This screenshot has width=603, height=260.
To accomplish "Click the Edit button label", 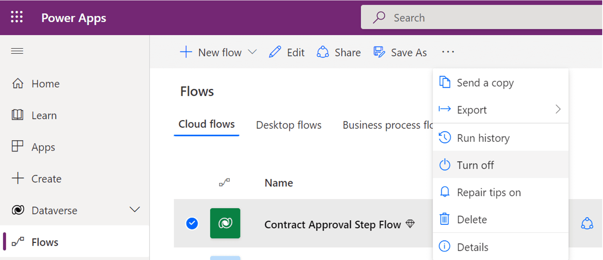I will coord(296,53).
